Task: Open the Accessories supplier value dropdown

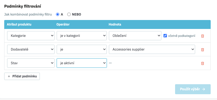Action: tap(152, 49)
